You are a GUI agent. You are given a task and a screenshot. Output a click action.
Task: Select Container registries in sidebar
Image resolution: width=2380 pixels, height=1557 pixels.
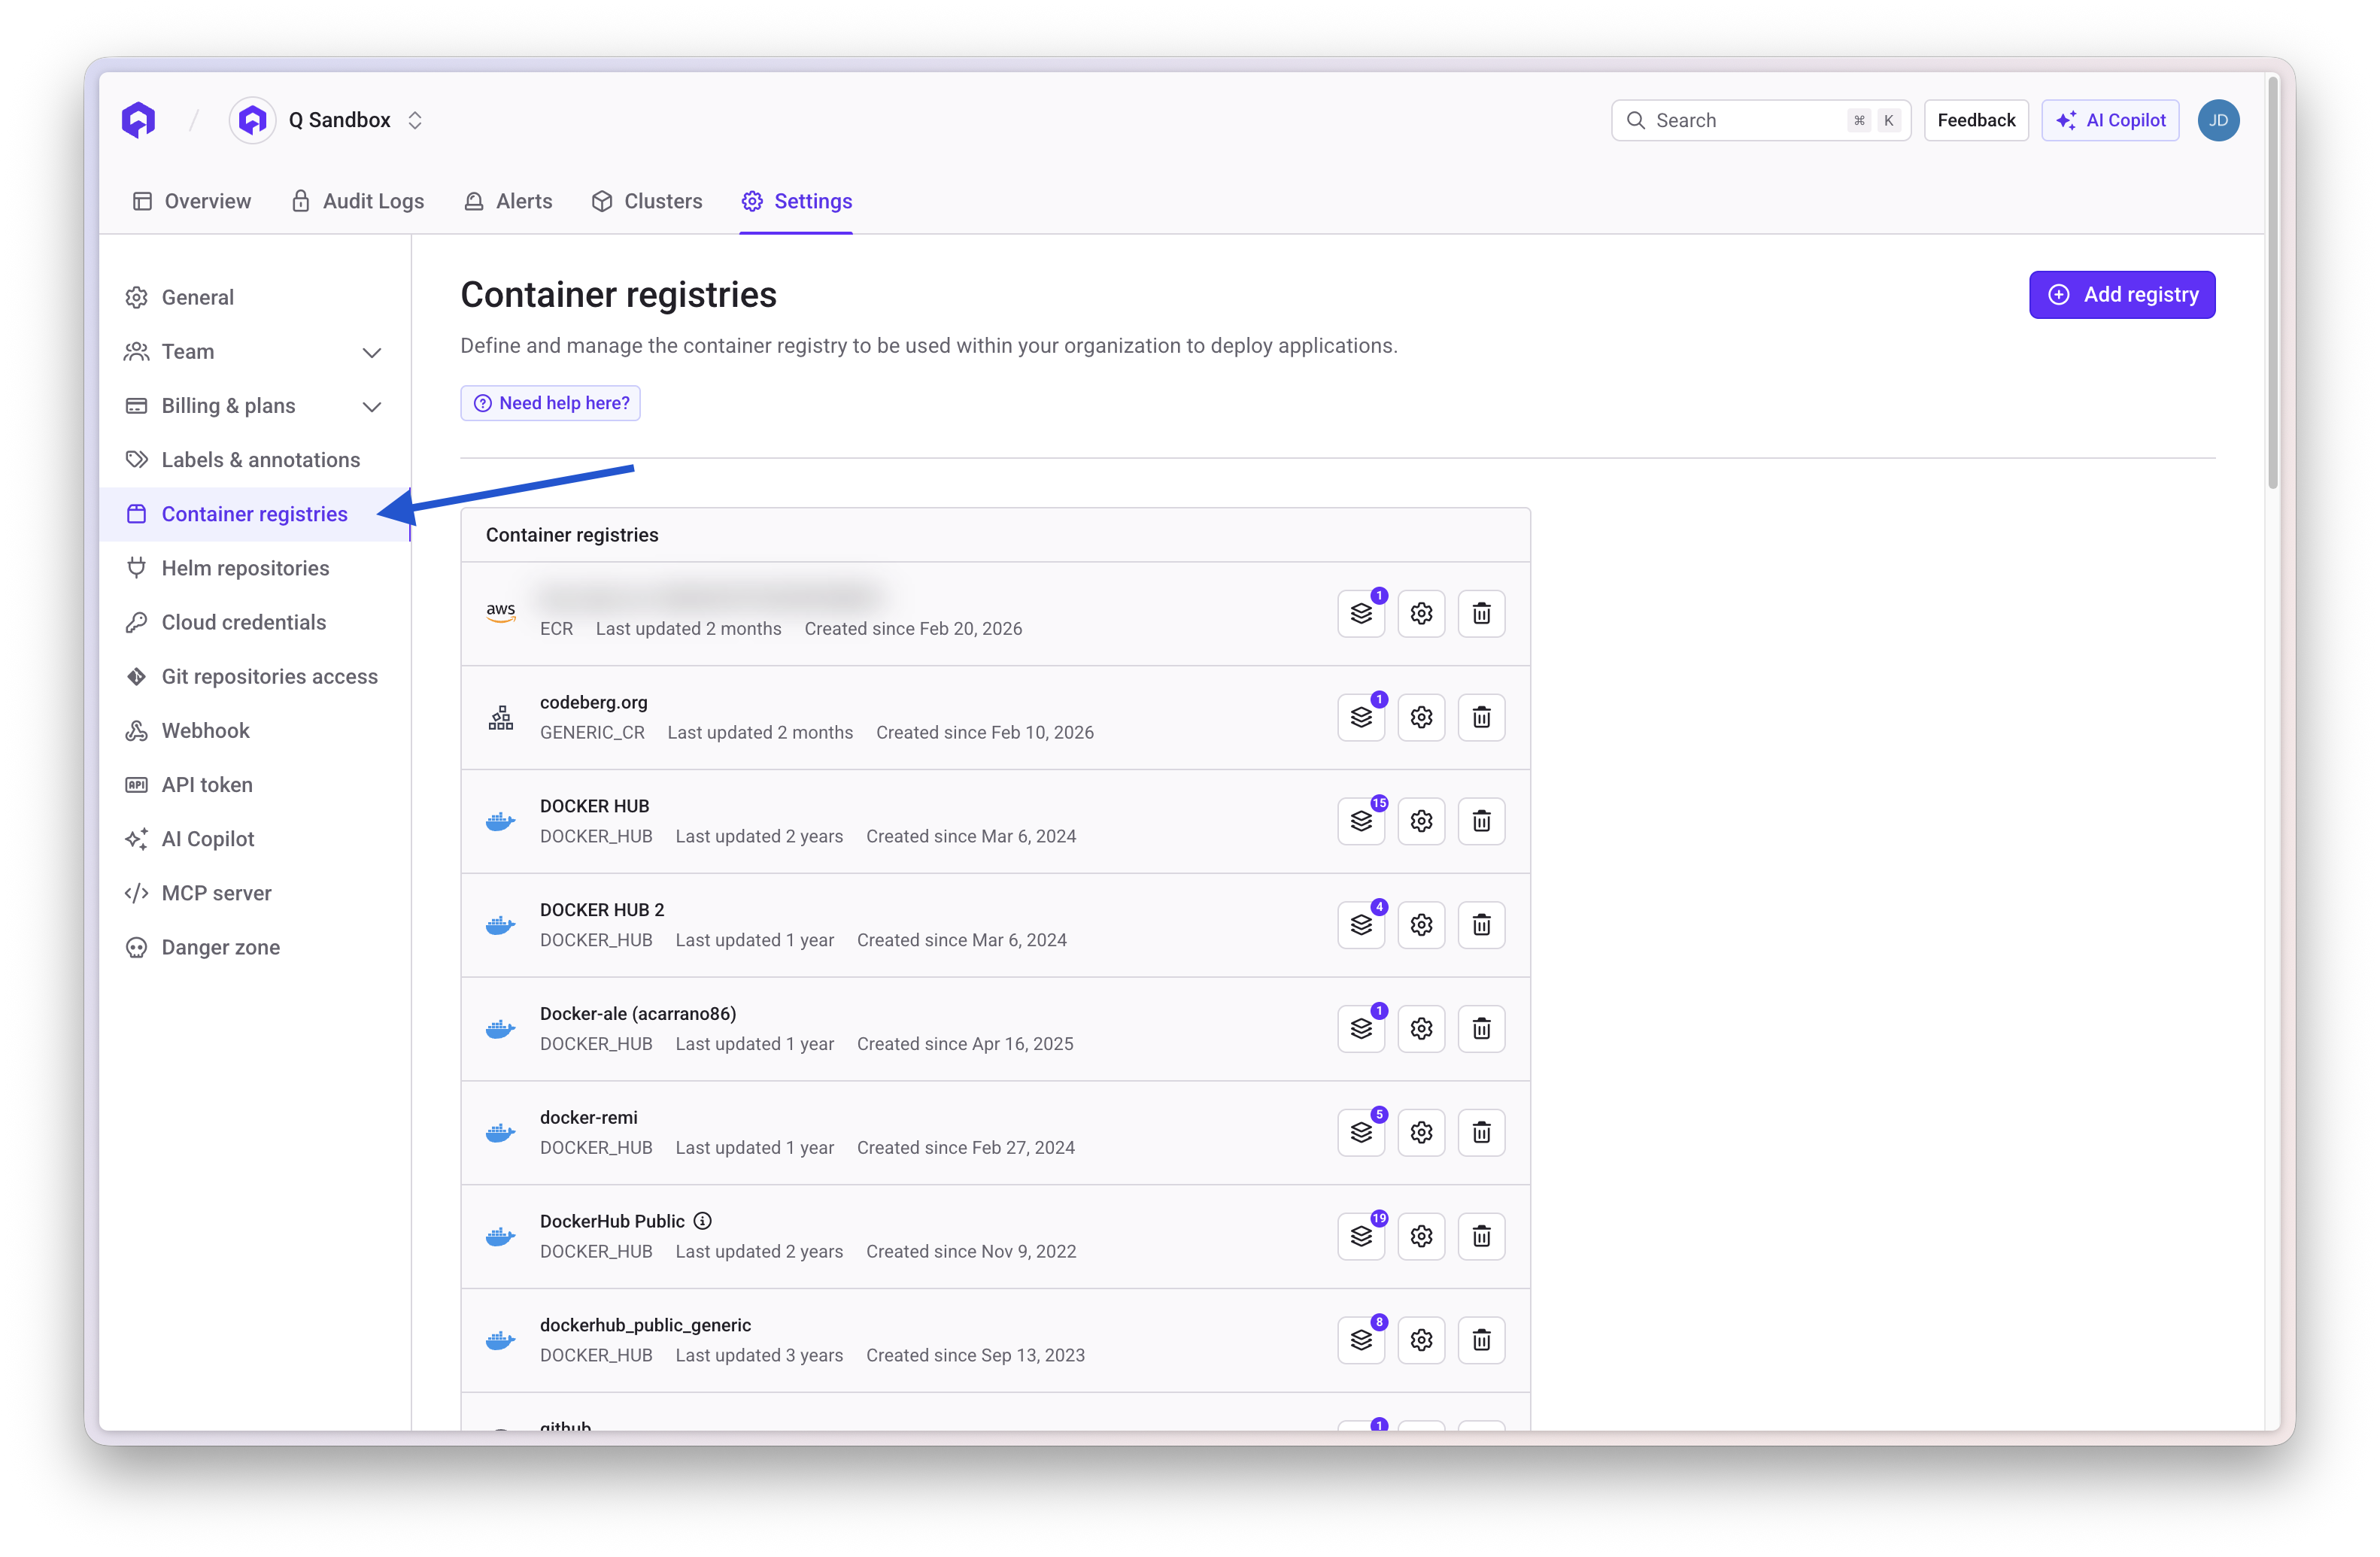(x=254, y=514)
